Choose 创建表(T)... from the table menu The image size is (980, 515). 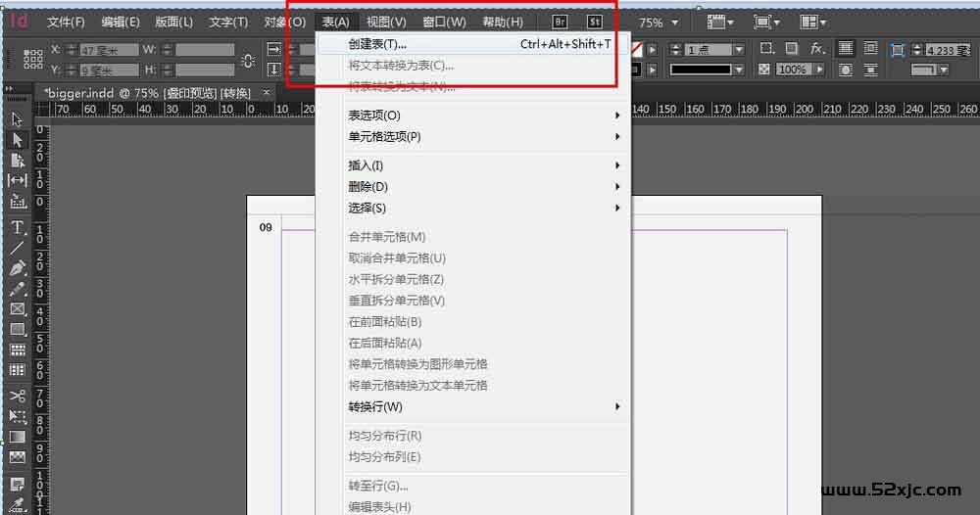tap(377, 44)
